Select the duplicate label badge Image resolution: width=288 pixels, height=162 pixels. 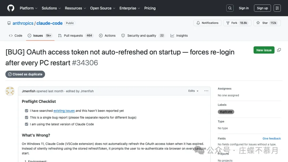pos(226,112)
